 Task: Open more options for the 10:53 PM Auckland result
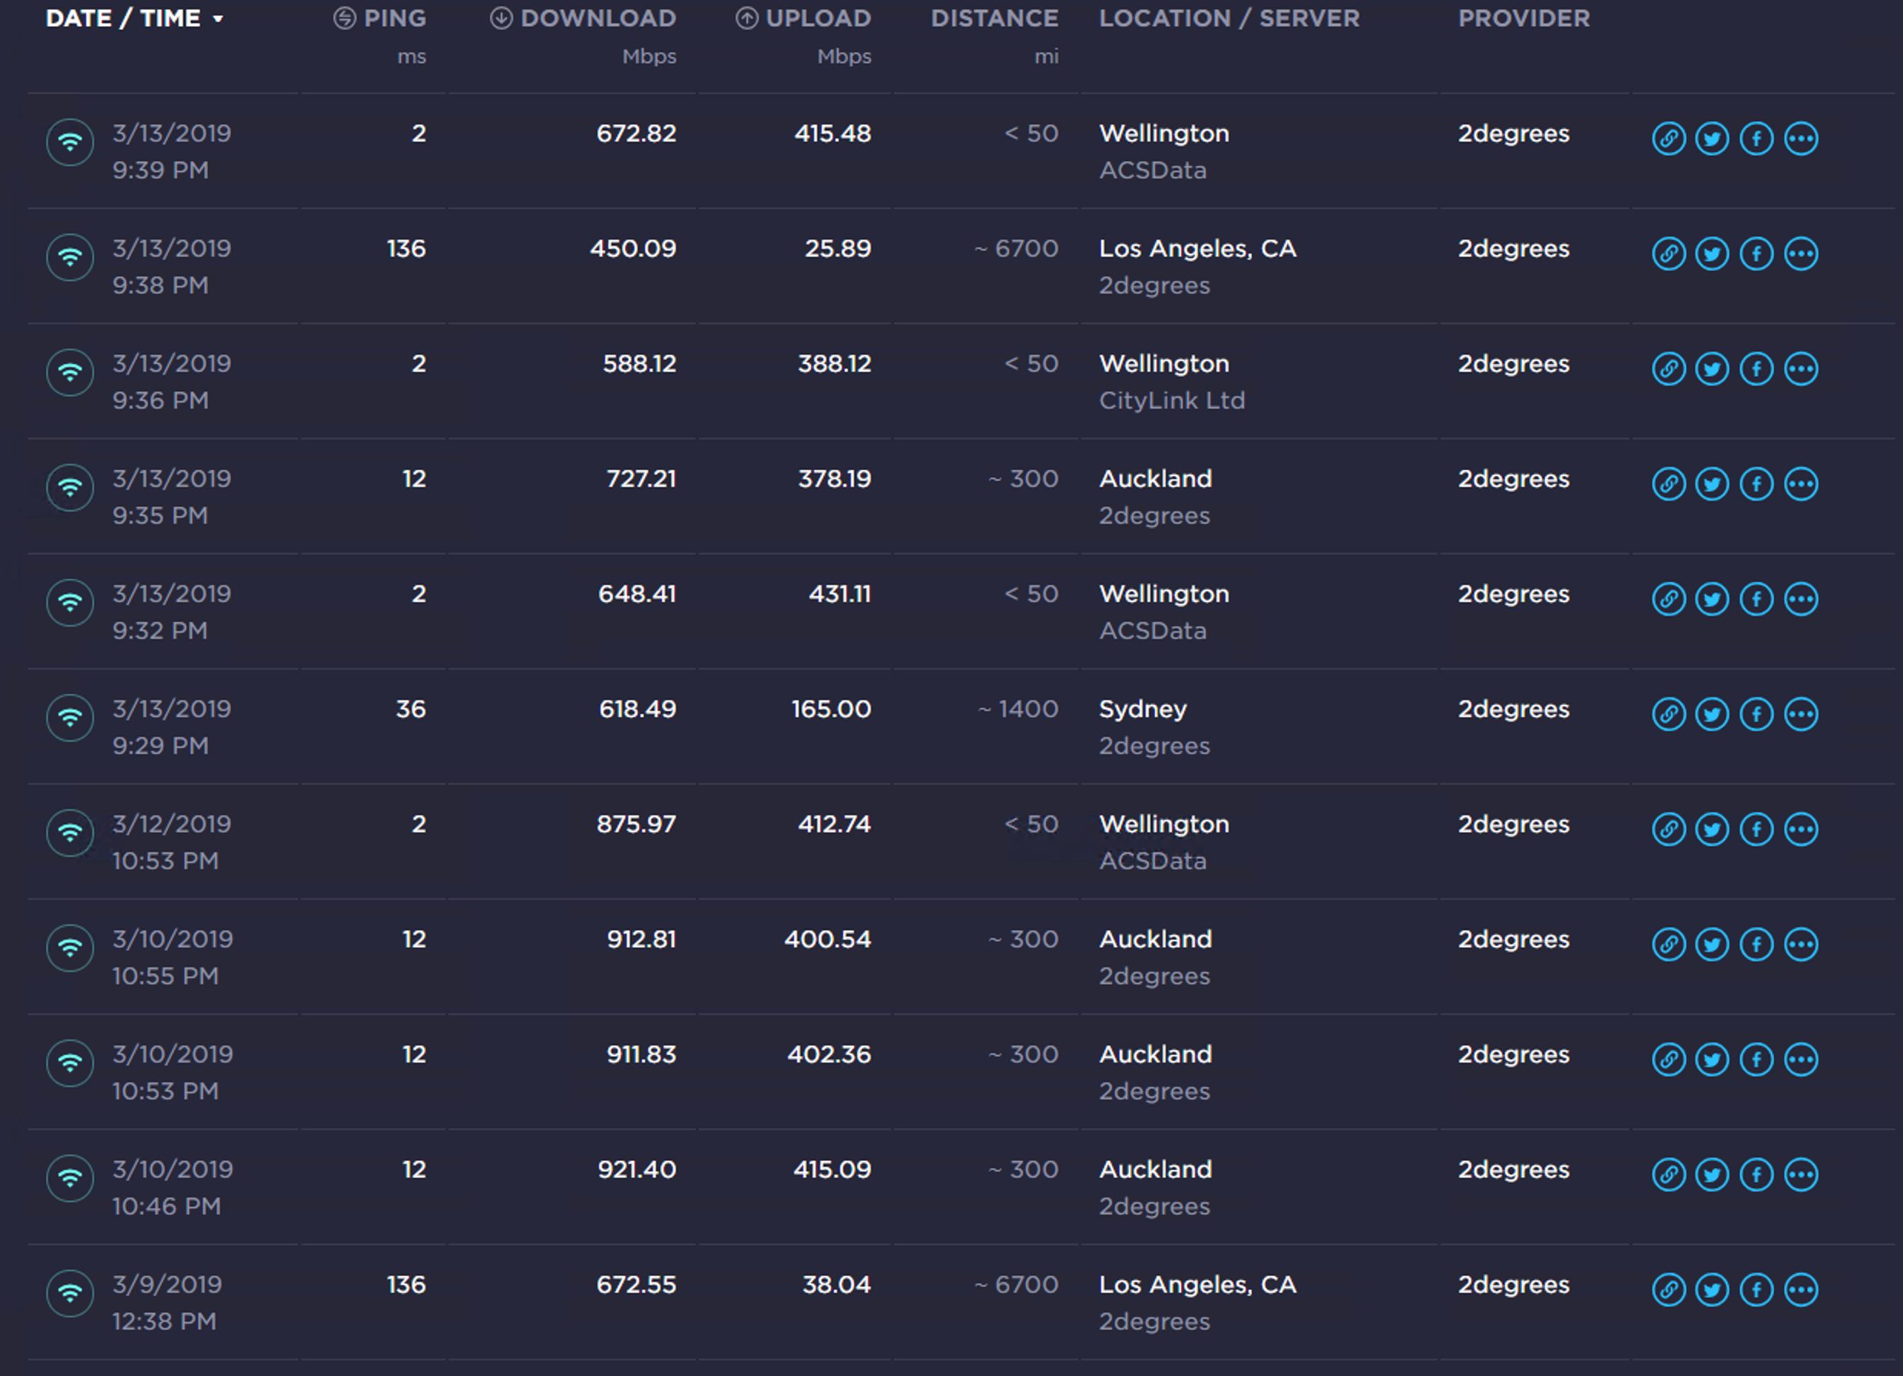point(1801,1059)
